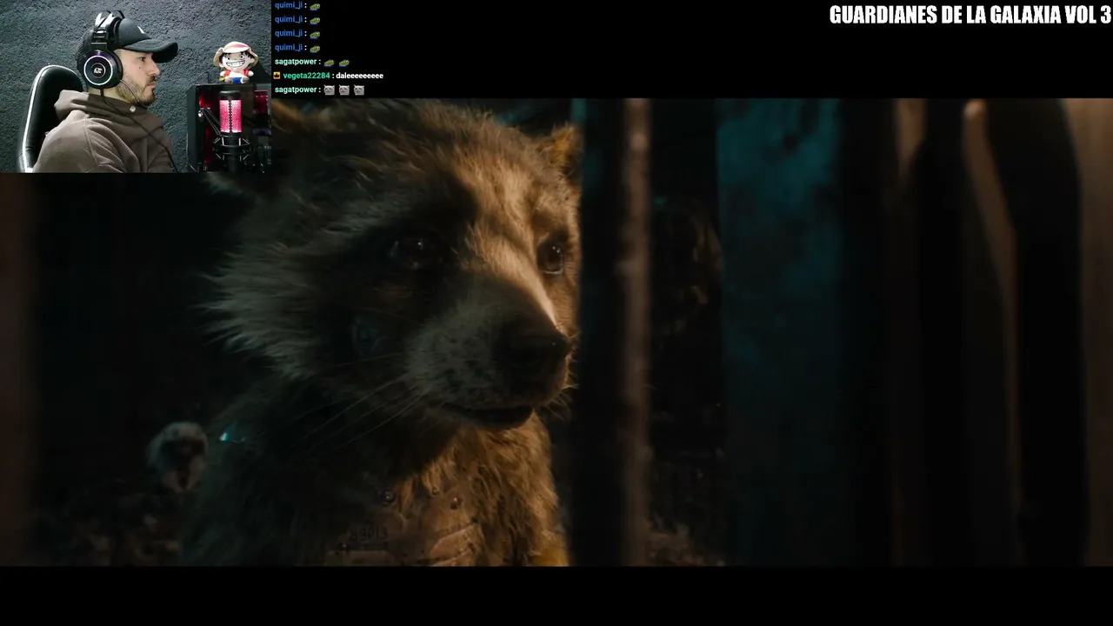1113x626 pixels.
Task: Click the "daleeeeeeeee" chat message text
Action: 359,76
